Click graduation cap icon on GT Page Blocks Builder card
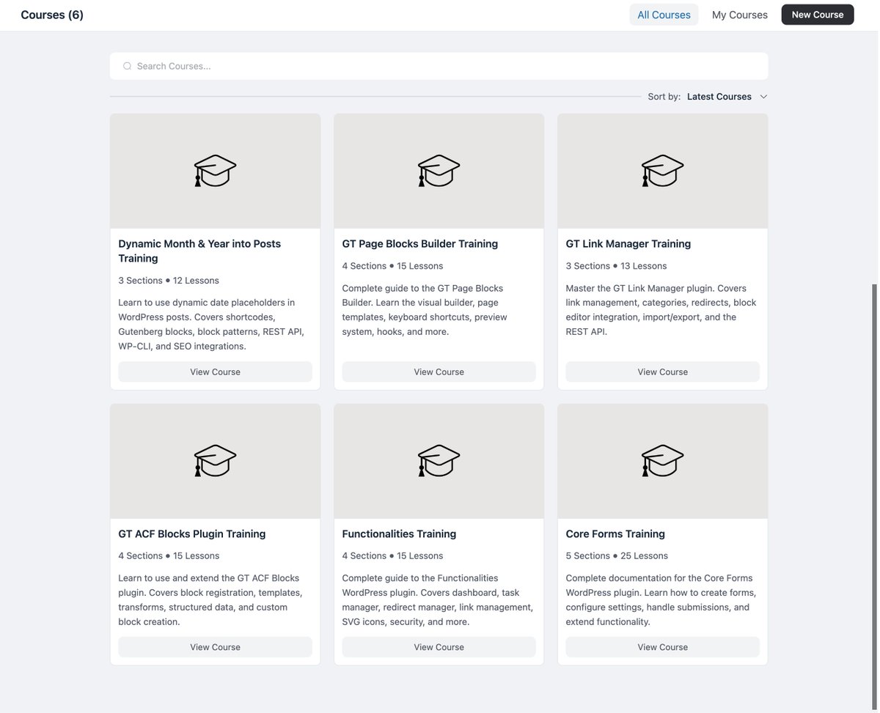The image size is (880, 713). click(439, 171)
